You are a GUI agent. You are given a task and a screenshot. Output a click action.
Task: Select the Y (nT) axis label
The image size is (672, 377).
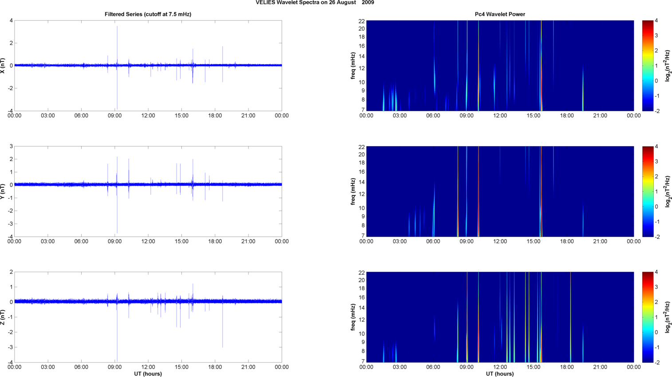[x=3, y=191]
